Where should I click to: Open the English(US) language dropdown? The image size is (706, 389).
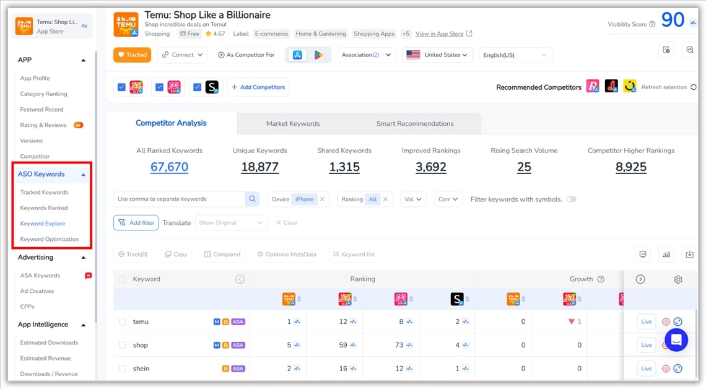point(515,55)
